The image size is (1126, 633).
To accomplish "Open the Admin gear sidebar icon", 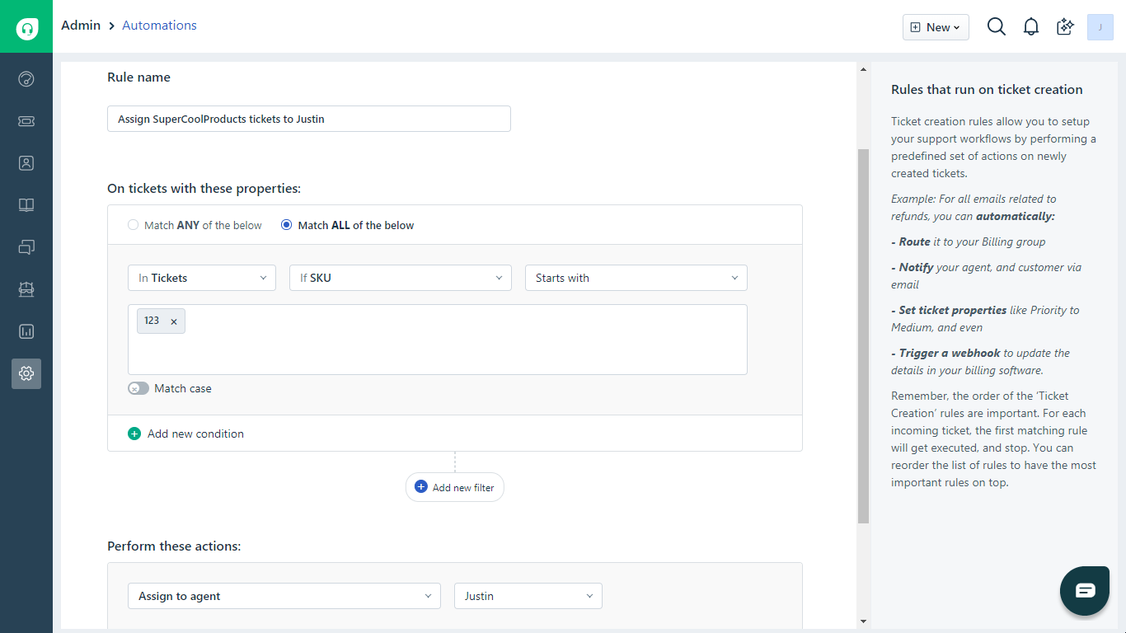I will [26, 373].
